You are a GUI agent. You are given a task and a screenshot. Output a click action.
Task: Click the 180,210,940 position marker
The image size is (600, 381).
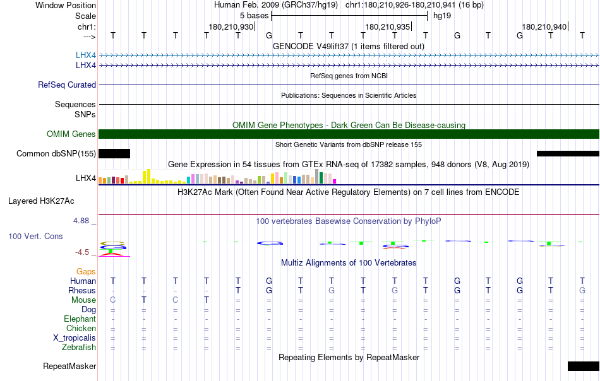click(544, 26)
